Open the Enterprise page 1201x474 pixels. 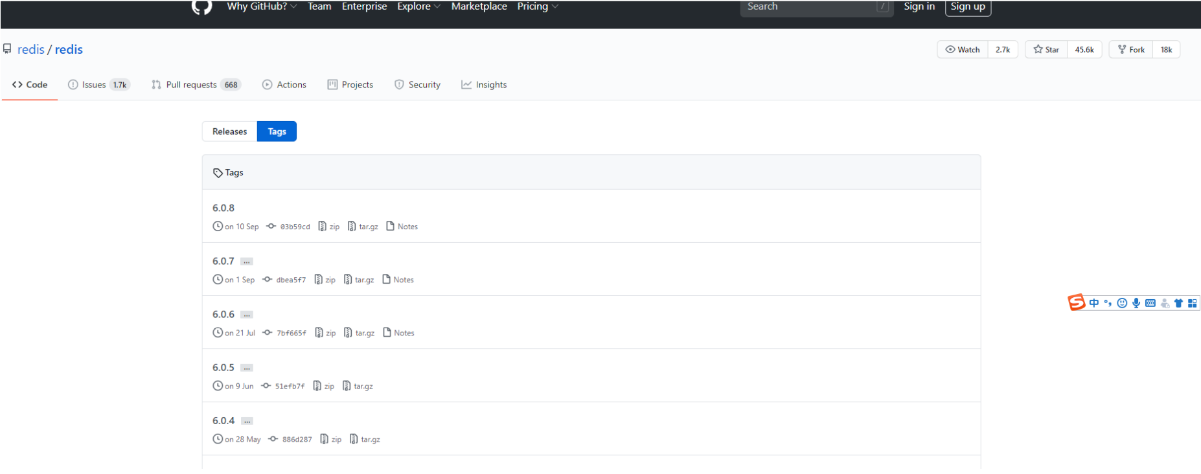(x=364, y=6)
